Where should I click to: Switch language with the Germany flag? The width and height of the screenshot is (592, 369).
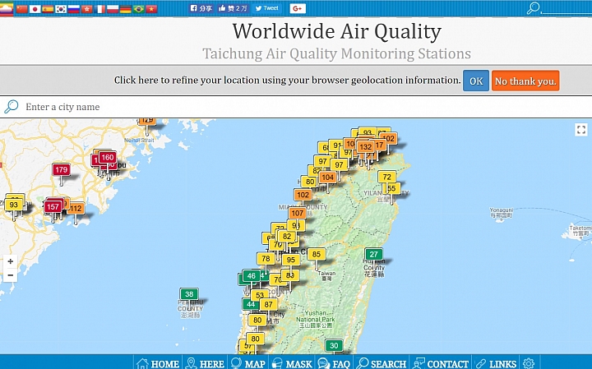[x=125, y=9]
